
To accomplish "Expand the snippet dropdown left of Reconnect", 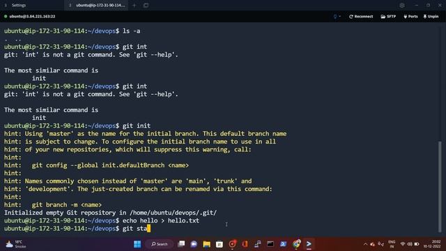I will click(x=337, y=17).
